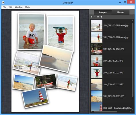This screenshot has width=136, height=115.
Task: Open the Help menu
Action: (28, 7)
